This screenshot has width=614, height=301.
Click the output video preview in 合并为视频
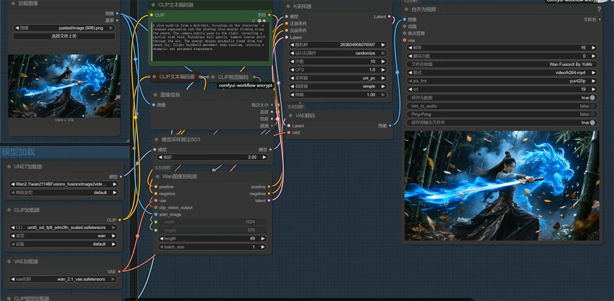coord(501,186)
